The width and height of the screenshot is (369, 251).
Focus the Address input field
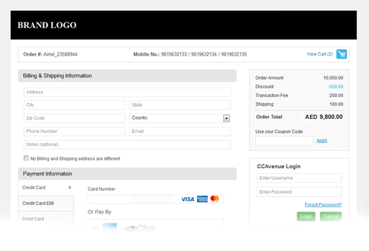(x=127, y=92)
